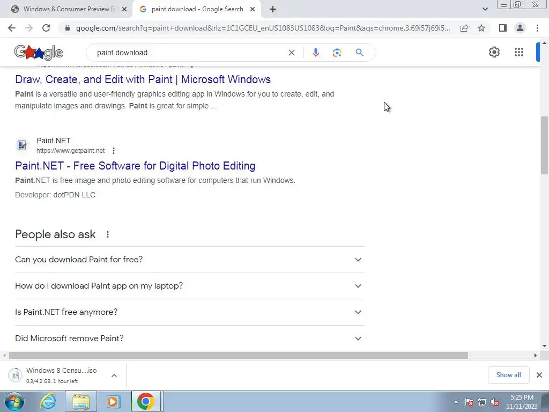This screenshot has height=412, width=549.
Task: Expand Is Paint.NET free anymore question
Action: pos(189,312)
